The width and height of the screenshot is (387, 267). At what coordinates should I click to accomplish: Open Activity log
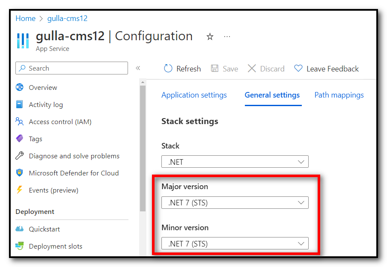pos(46,105)
